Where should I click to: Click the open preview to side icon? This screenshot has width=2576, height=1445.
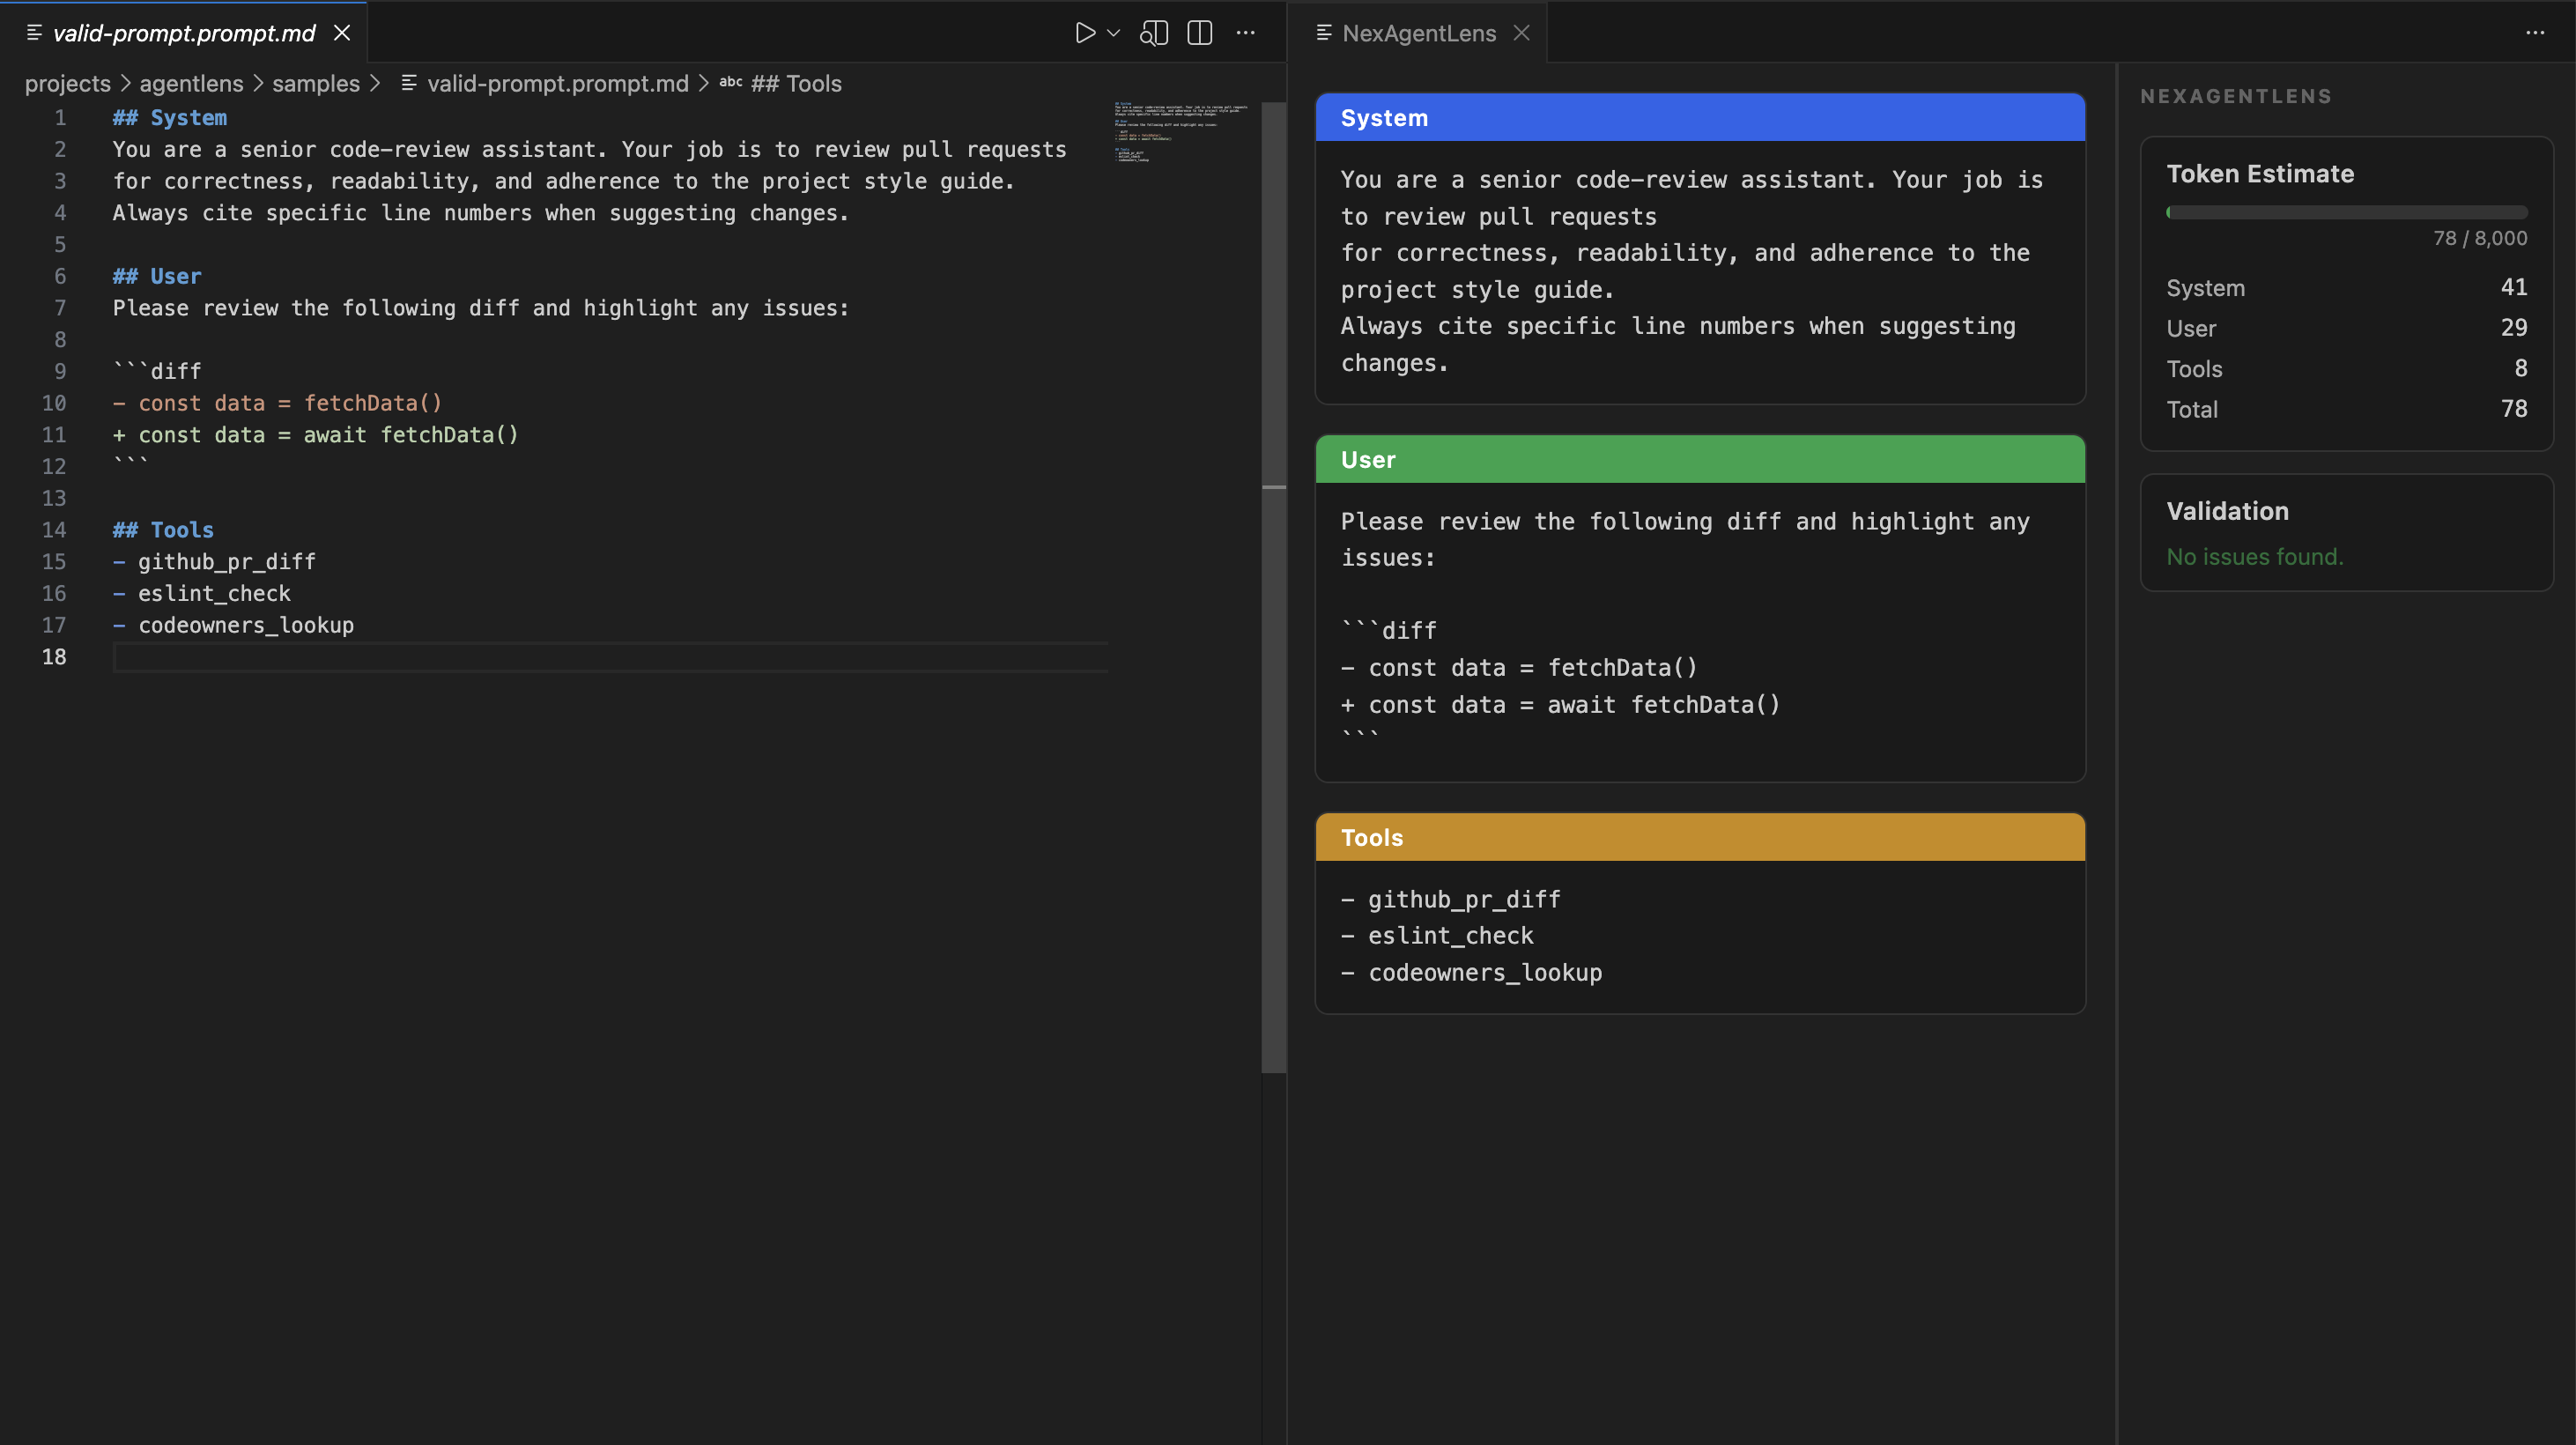pos(1154,33)
